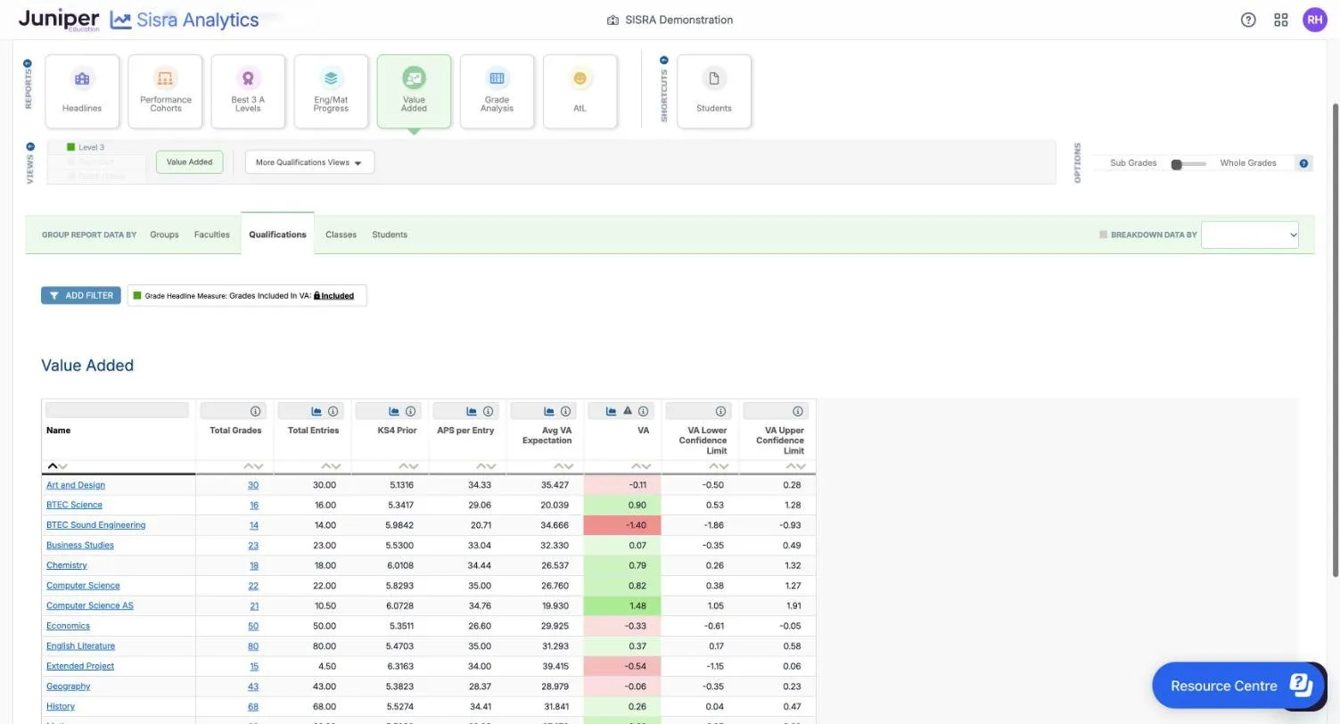Open the Breakdown Data By dropdown
The height and width of the screenshot is (724, 1340).
pyautogui.click(x=1250, y=234)
